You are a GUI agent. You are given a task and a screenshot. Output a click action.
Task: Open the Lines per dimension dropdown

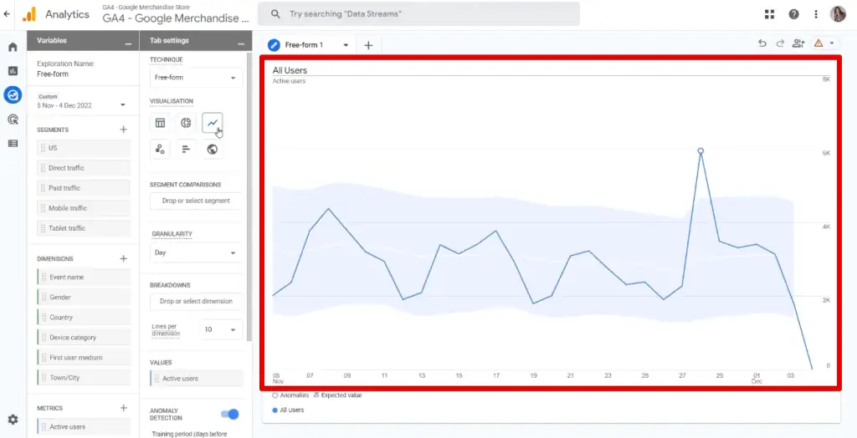click(221, 330)
